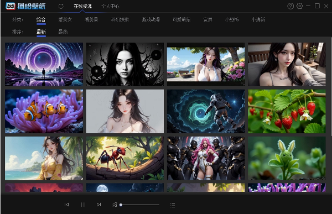Open the full moon night wallpaper
Screen dimensions: 332x214
tap(125, 187)
